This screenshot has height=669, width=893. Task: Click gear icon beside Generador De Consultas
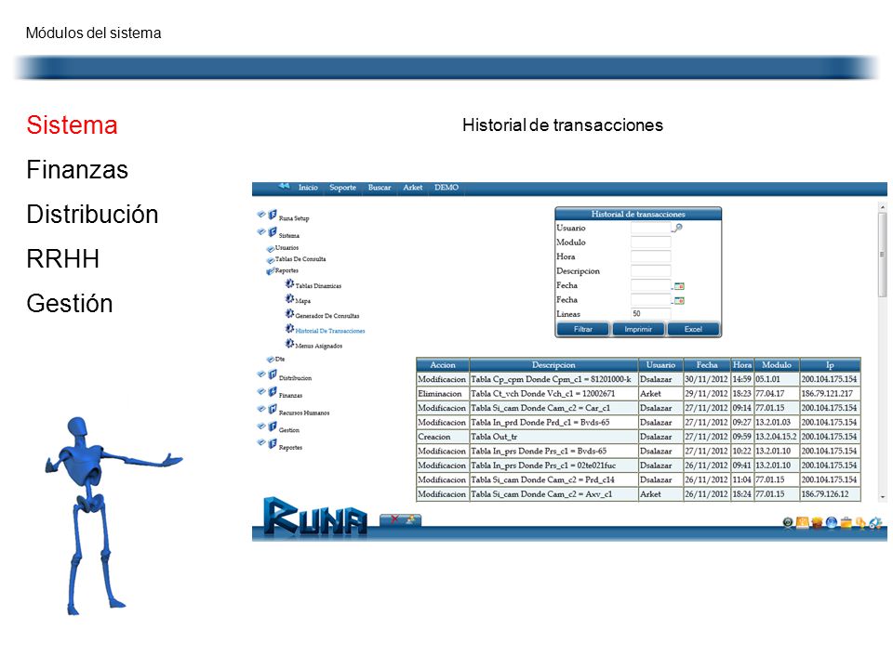point(289,313)
